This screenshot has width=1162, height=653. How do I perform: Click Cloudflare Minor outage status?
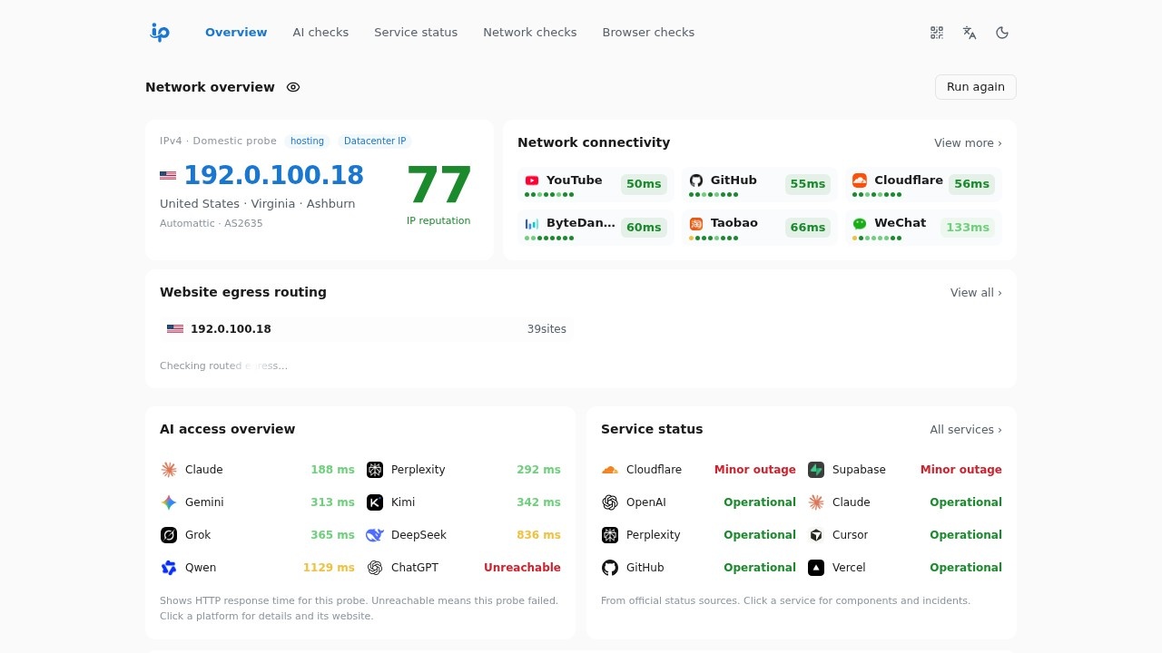click(x=754, y=470)
